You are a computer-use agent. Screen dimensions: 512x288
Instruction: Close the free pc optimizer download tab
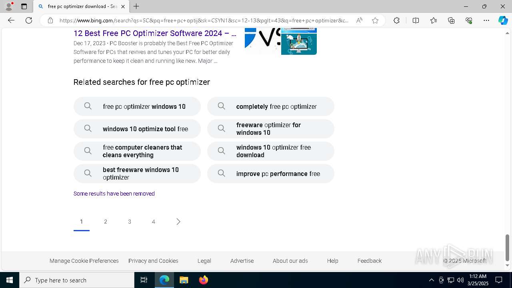pos(123,6)
